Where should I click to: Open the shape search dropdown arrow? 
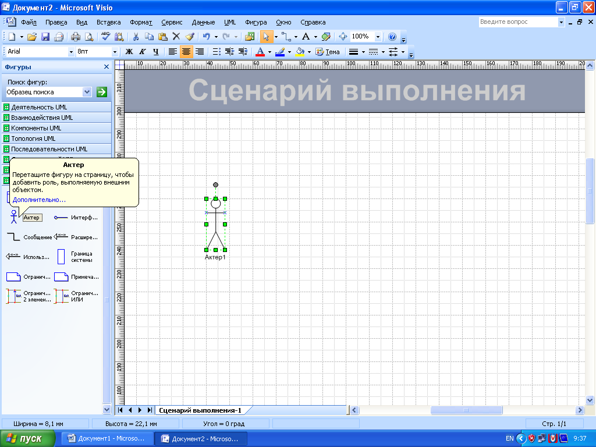point(87,92)
